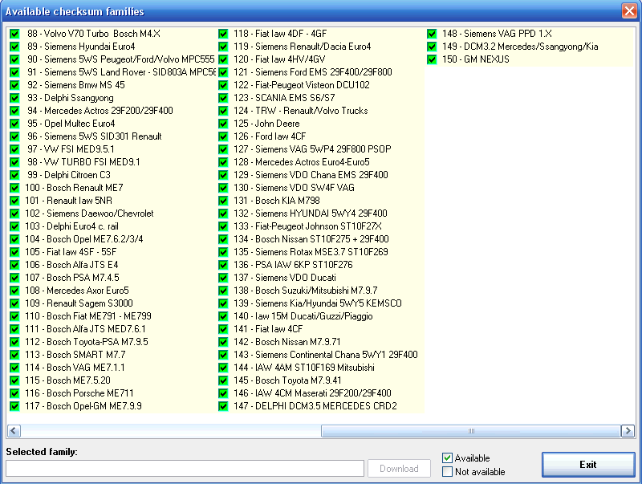Click the Selected family text field
Image resolution: width=642 pixels, height=484 pixels.
pos(185,469)
